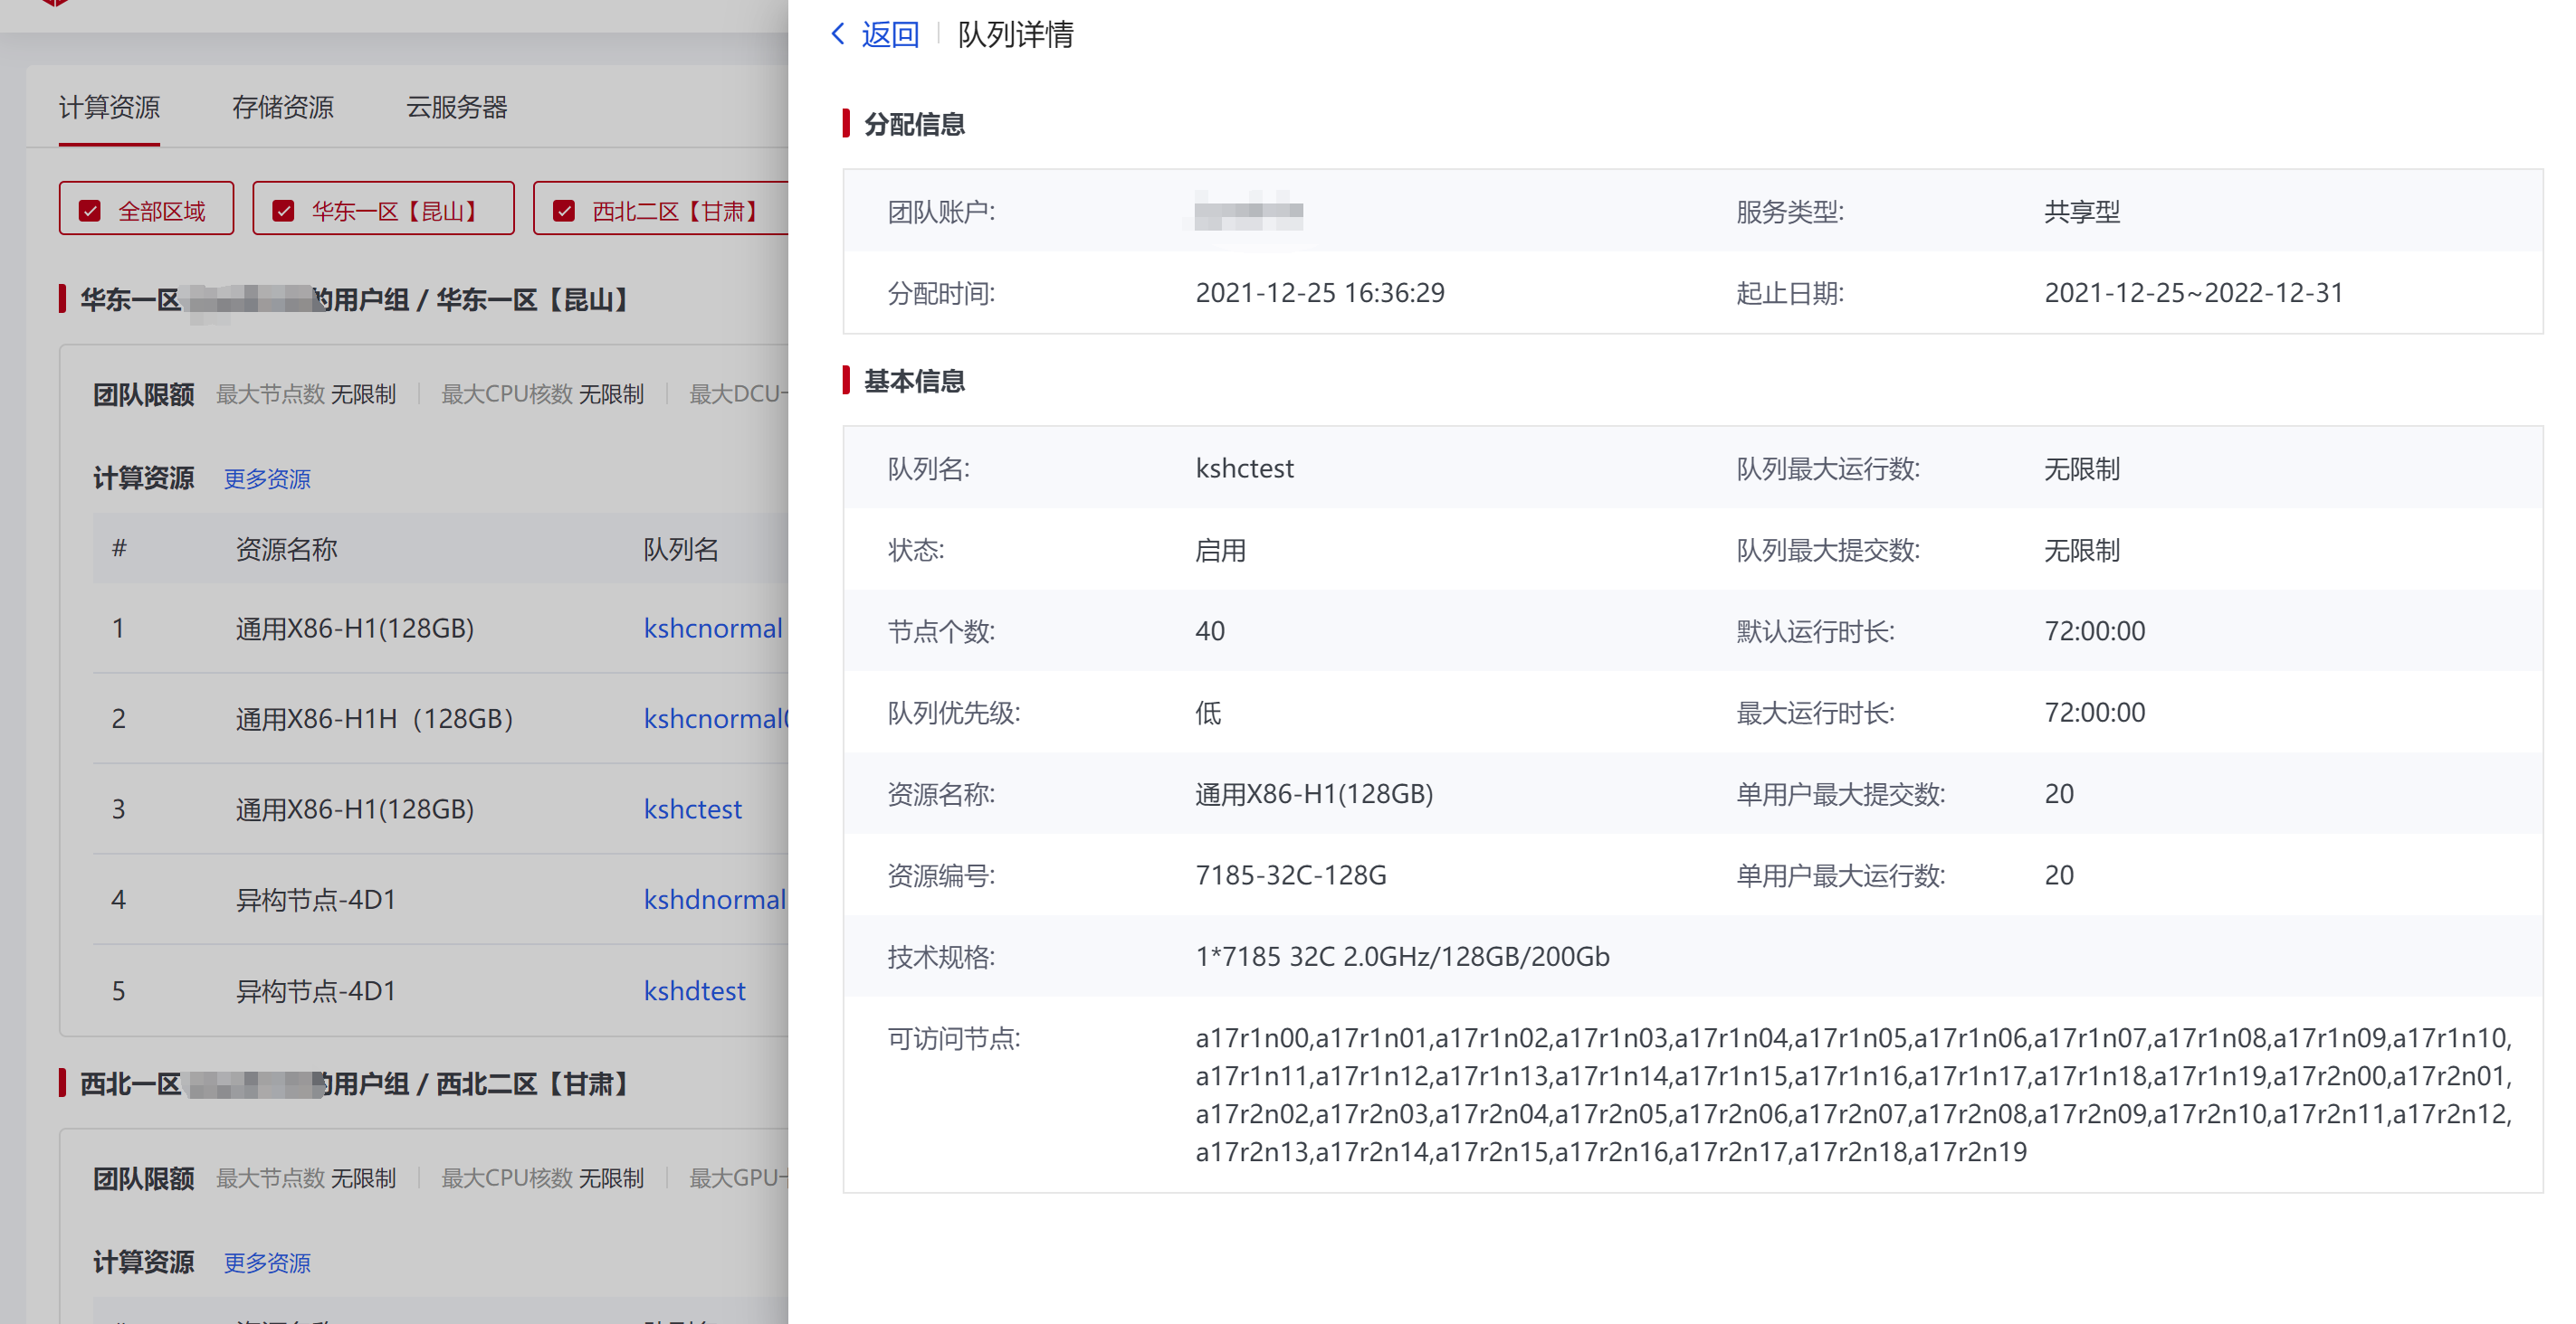Click the queue name value kshctest in details
Image resolution: width=2576 pixels, height=1324 pixels.
click(1245, 468)
